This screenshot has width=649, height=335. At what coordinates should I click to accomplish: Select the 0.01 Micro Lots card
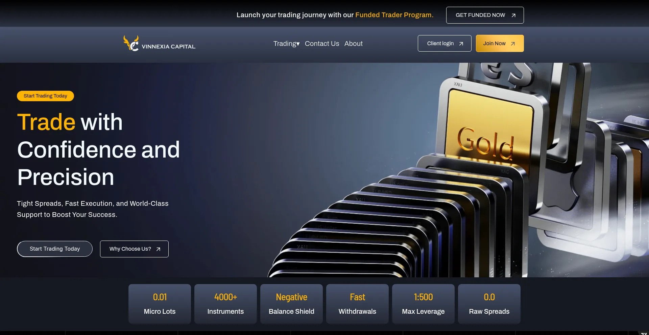(x=160, y=304)
